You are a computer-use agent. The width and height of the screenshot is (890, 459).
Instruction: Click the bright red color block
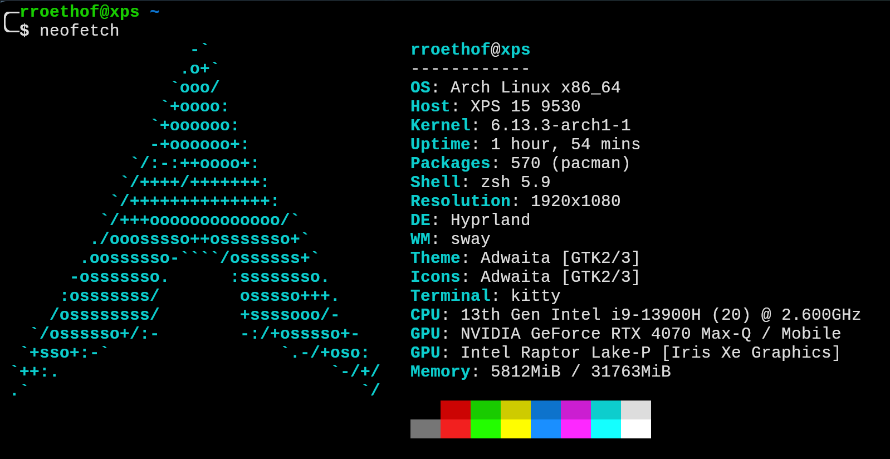[456, 429]
